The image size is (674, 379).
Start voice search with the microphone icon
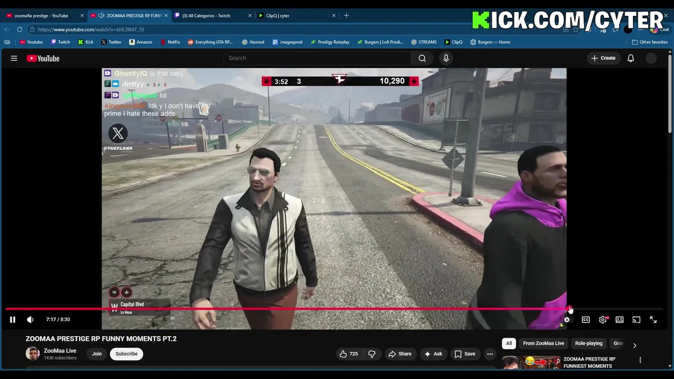(x=446, y=58)
